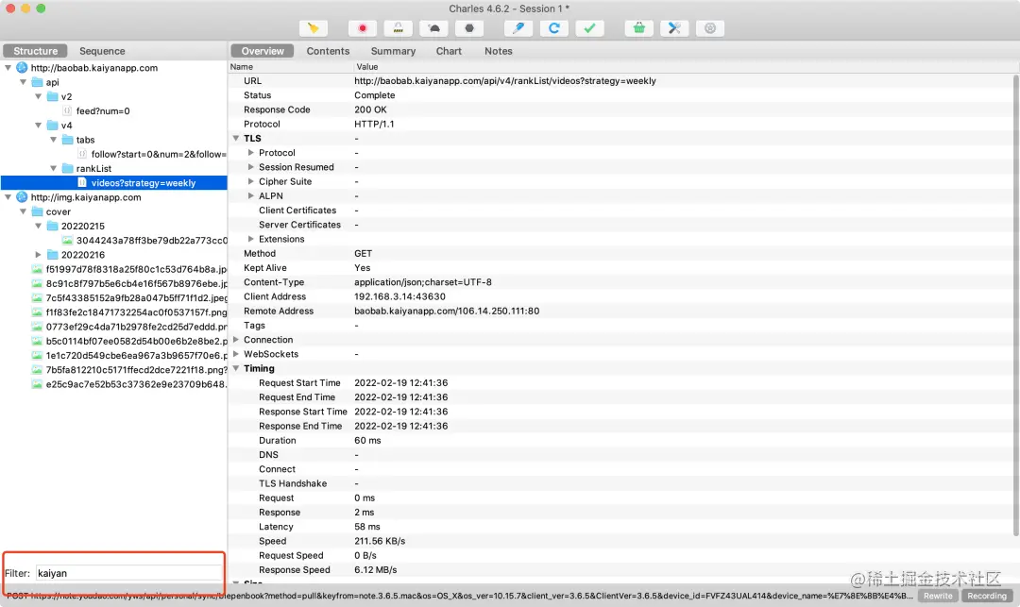Screen dimensions: 1020x607
Task: Click the Content-Type value
Action: click(x=423, y=282)
